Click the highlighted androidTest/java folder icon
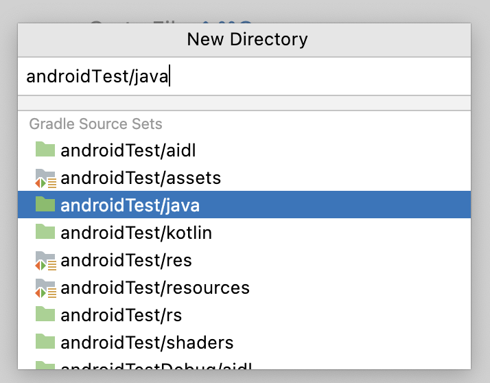The height and width of the screenshot is (383, 490). (x=45, y=205)
